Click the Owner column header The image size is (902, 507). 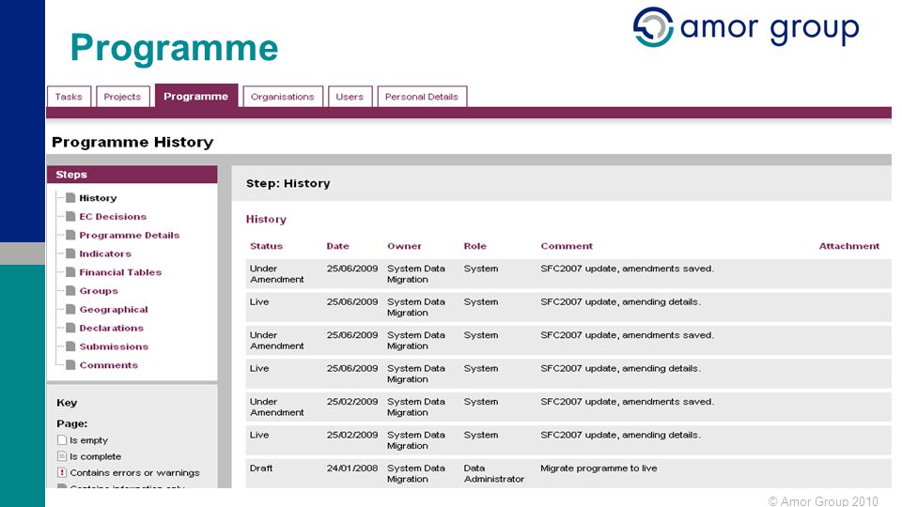coord(404,246)
